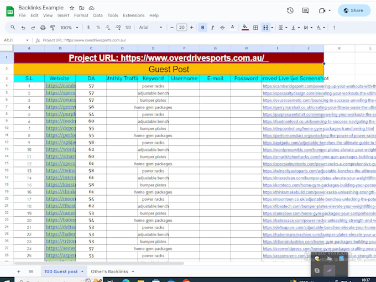This screenshot has width=376, height=282.
Task: Decrease decimal places
Action: 108,27
